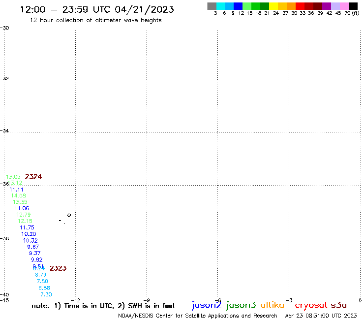Click the wave height value 6.88
Screen dimensions: 364x320
click(44, 288)
